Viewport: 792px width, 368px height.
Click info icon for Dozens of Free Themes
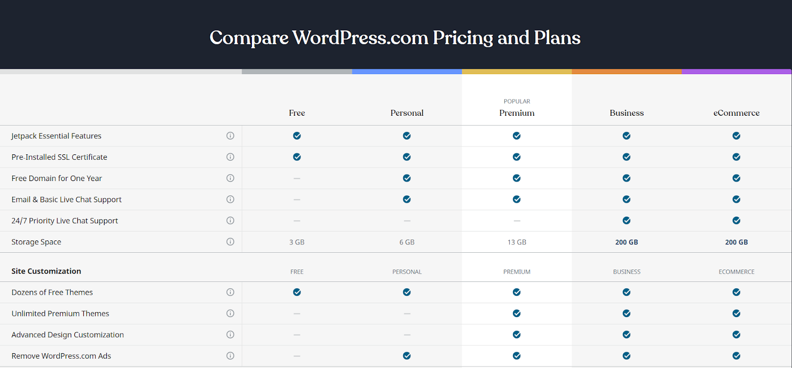(x=230, y=292)
